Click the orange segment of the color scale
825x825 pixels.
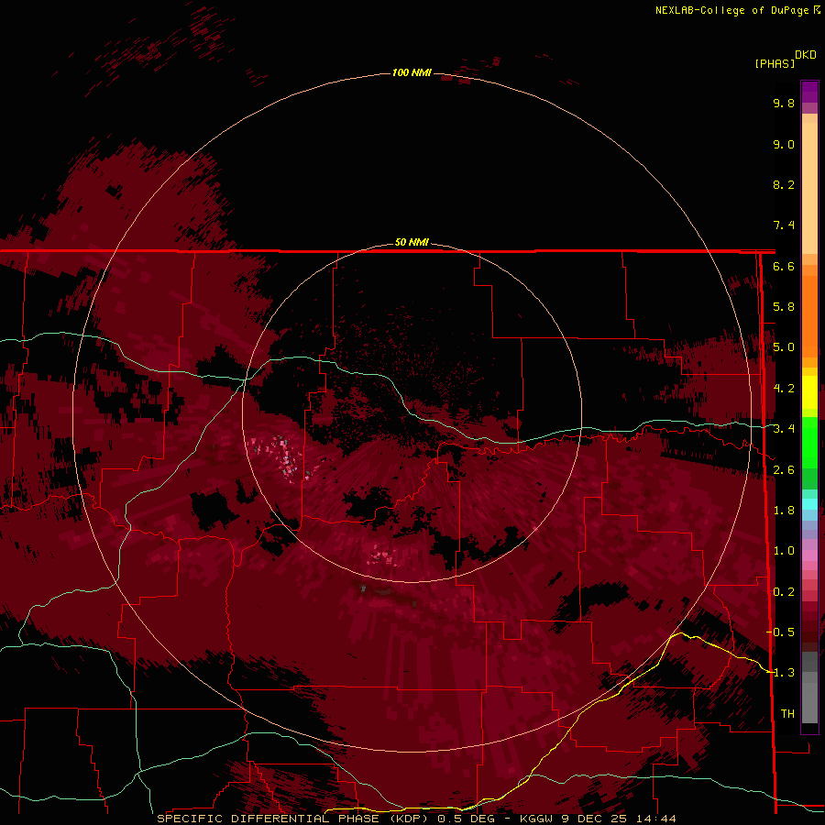809,317
